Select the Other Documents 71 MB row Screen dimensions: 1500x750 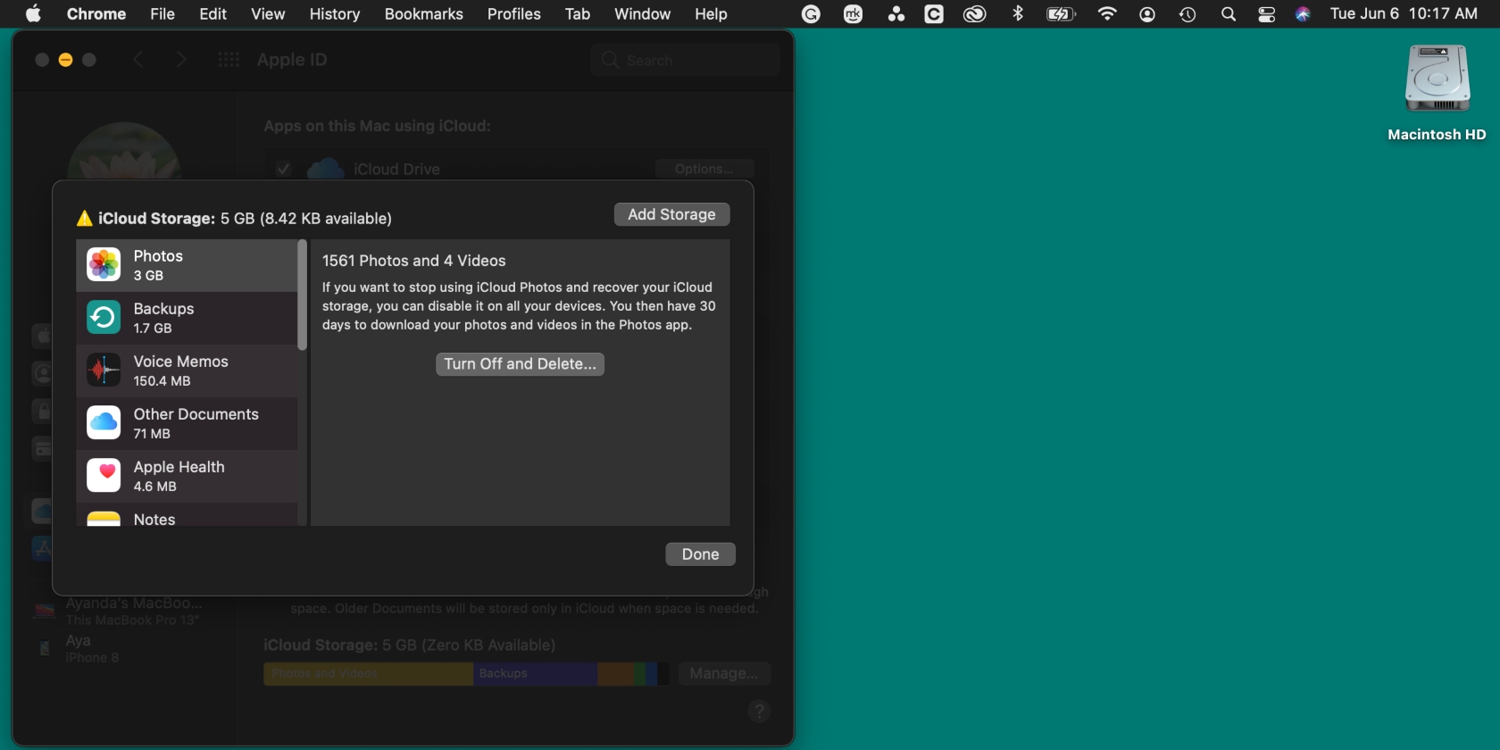click(x=187, y=423)
